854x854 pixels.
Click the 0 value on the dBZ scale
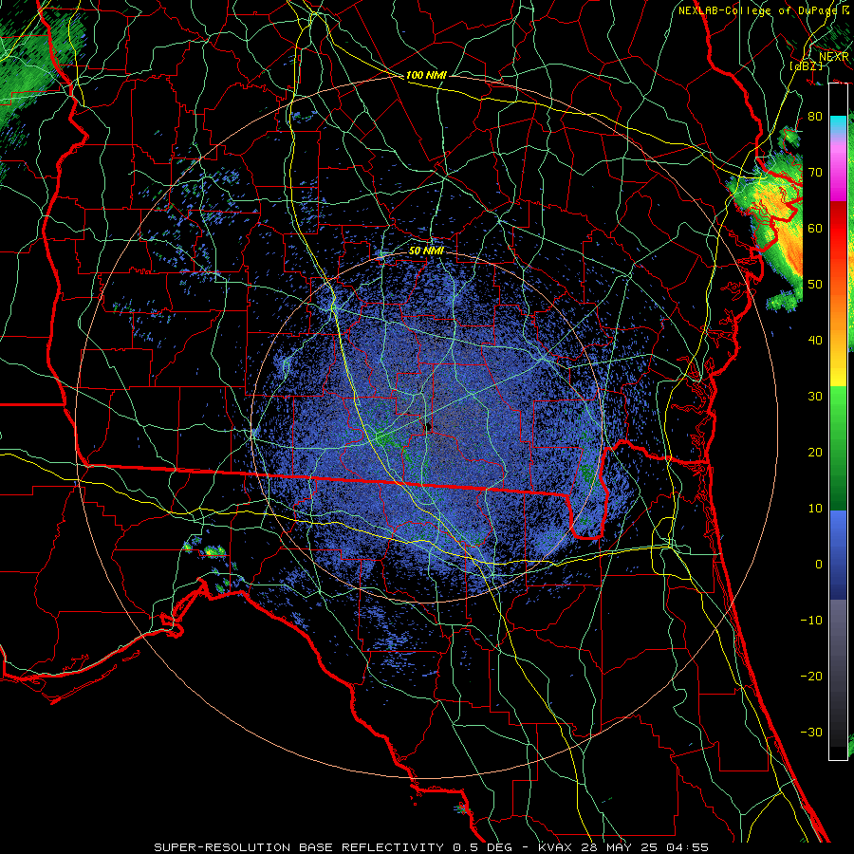[x=819, y=565]
